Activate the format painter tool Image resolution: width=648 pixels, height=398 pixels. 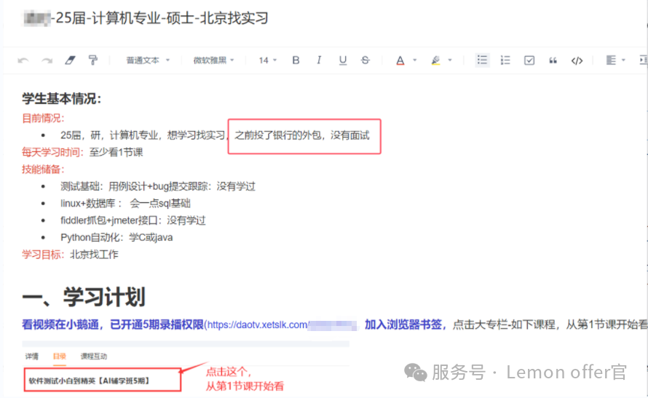tap(93, 60)
